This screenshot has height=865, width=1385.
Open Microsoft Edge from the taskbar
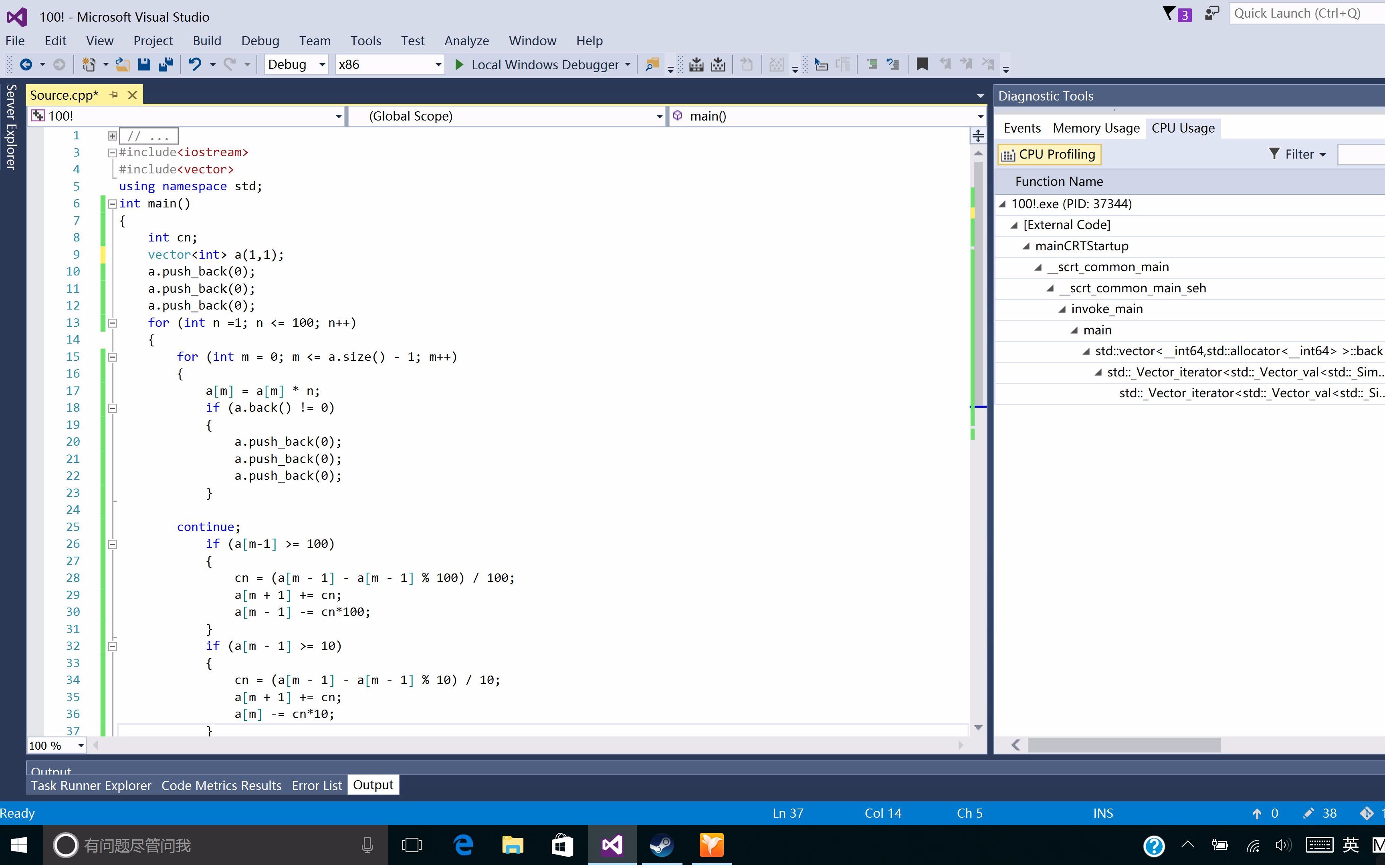click(x=463, y=845)
